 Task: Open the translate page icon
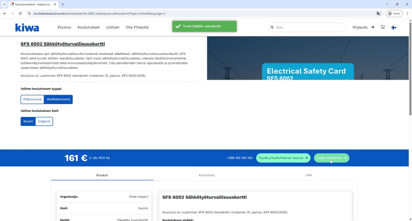click(378, 14)
